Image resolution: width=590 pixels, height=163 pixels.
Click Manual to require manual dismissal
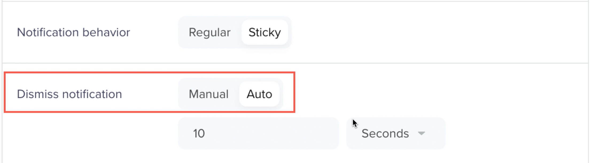208,94
